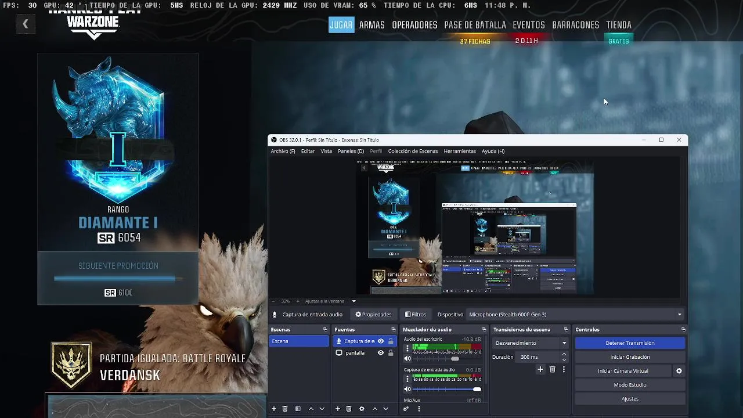Switch to the ARMAS tab in Warzone
Screen dimensions: 743x418
(x=372, y=25)
